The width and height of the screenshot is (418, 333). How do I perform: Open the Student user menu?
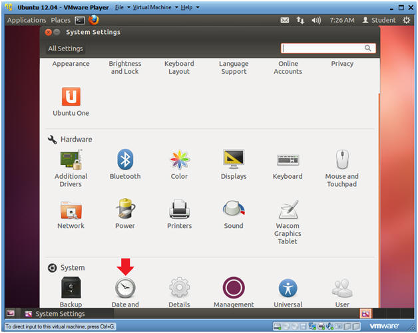point(379,20)
